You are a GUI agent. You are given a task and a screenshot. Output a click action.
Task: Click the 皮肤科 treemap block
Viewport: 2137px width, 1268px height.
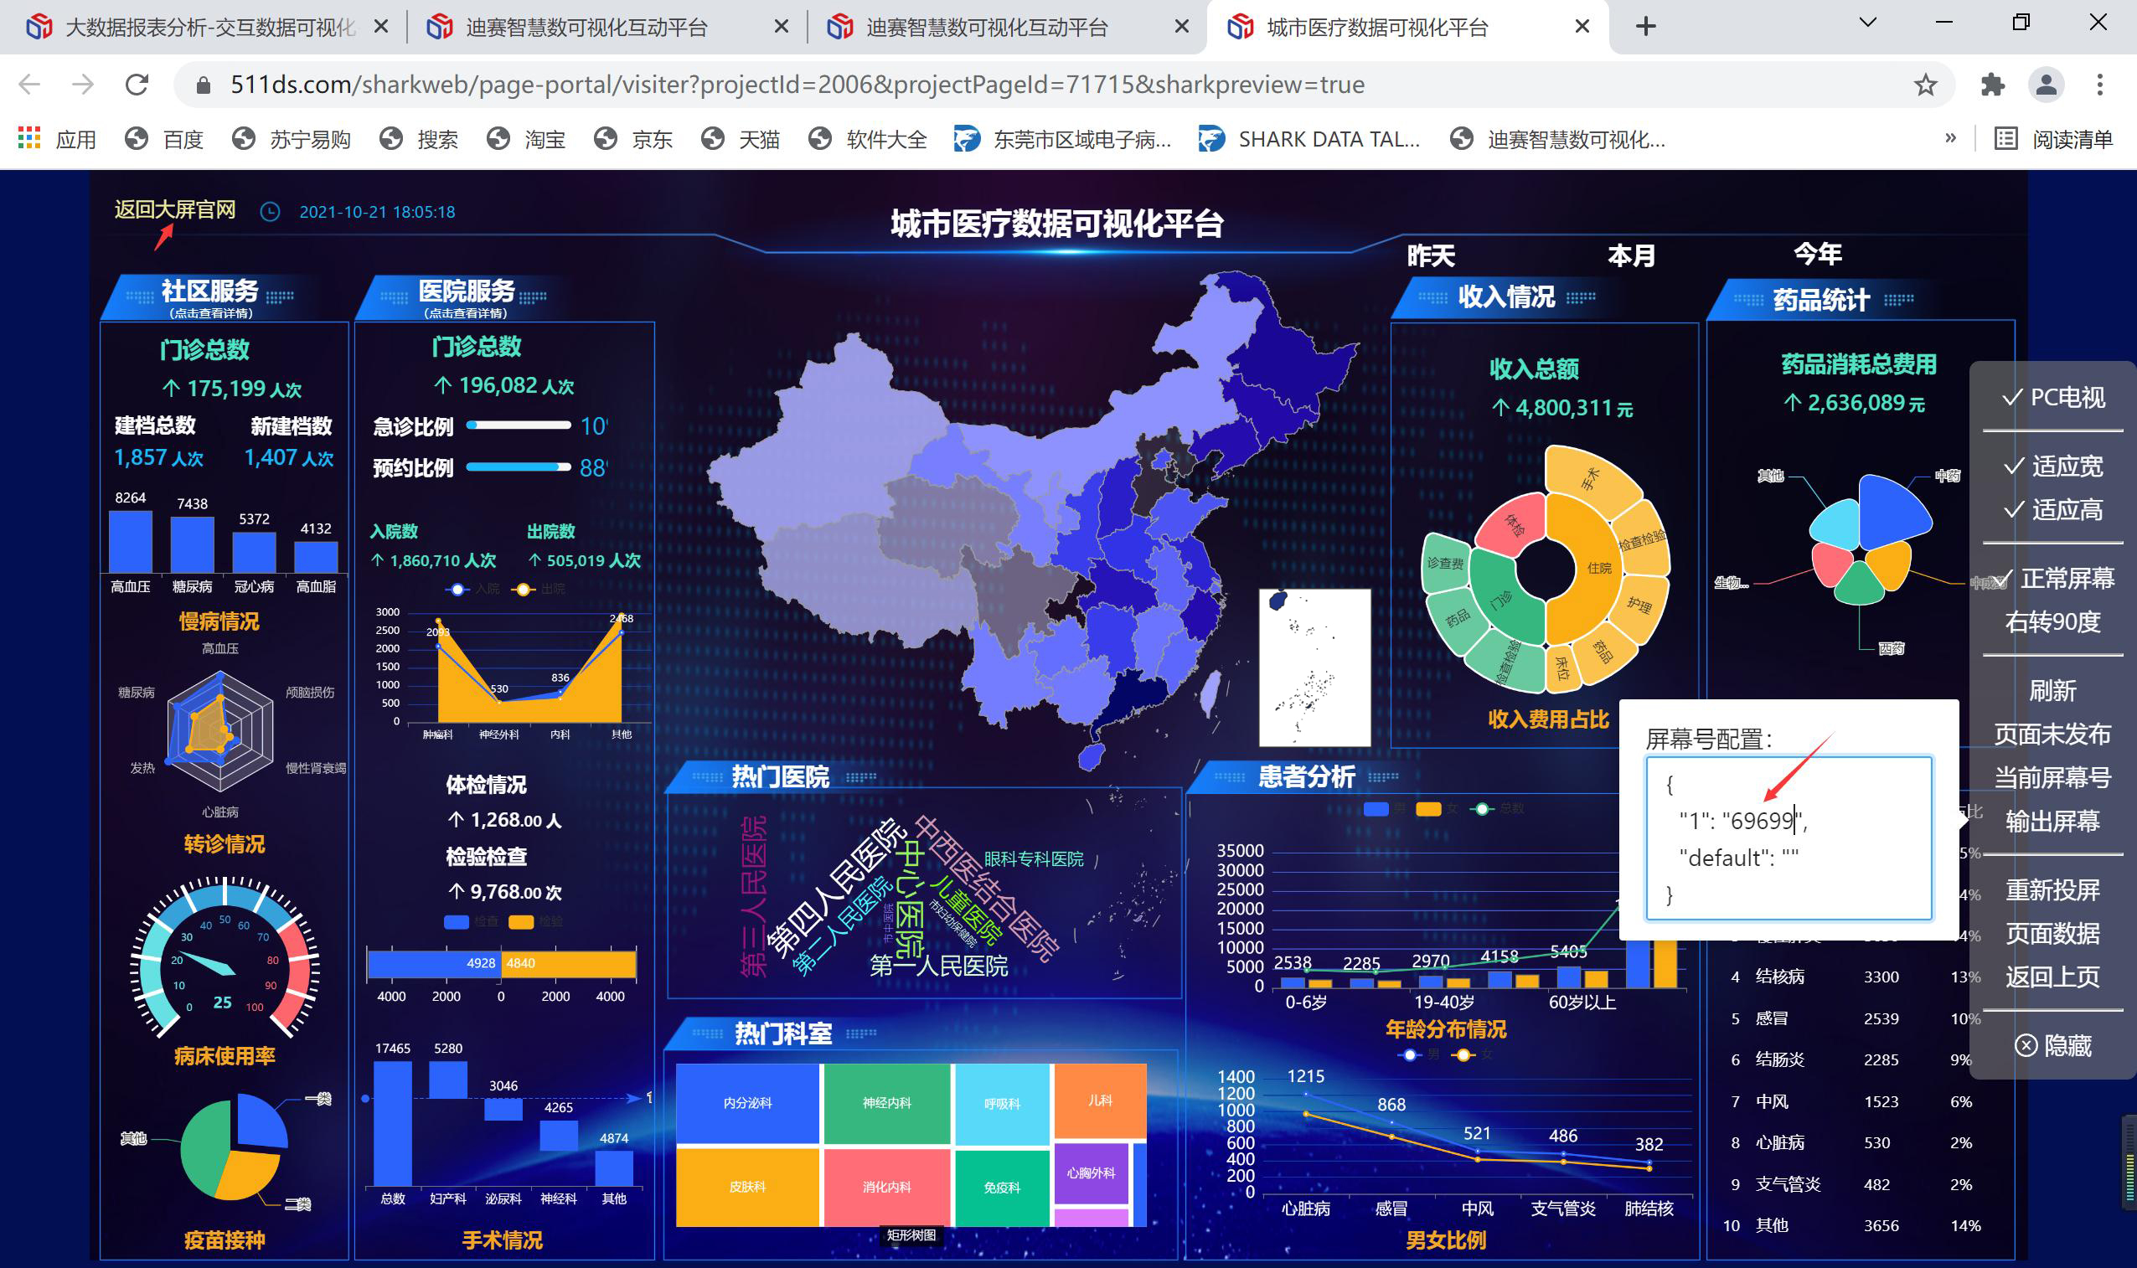(747, 1188)
